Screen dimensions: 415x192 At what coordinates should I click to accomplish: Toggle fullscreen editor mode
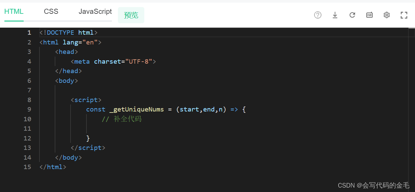[x=404, y=15]
